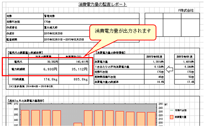Viewport: 206px width, 128px height.
Task: Click the yellow callout 消費電力量が出力されます
Action: [x=123, y=32]
